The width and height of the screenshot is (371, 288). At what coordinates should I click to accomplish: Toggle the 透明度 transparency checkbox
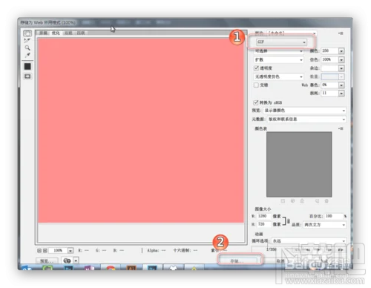[256, 68]
